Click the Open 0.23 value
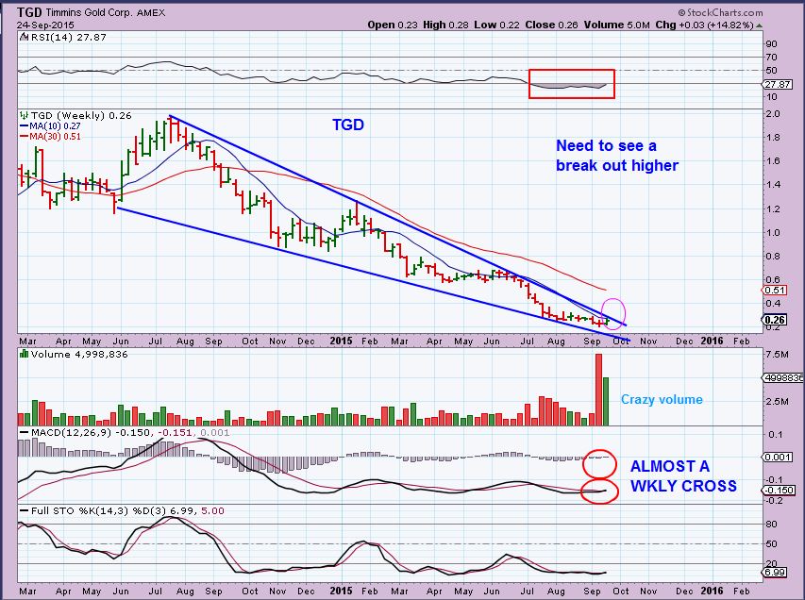Image resolution: width=805 pixels, height=600 pixels. pyautogui.click(x=393, y=25)
